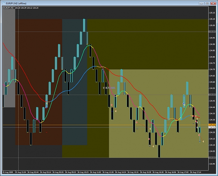Click the white 134.24 current price tag

pos(212,127)
